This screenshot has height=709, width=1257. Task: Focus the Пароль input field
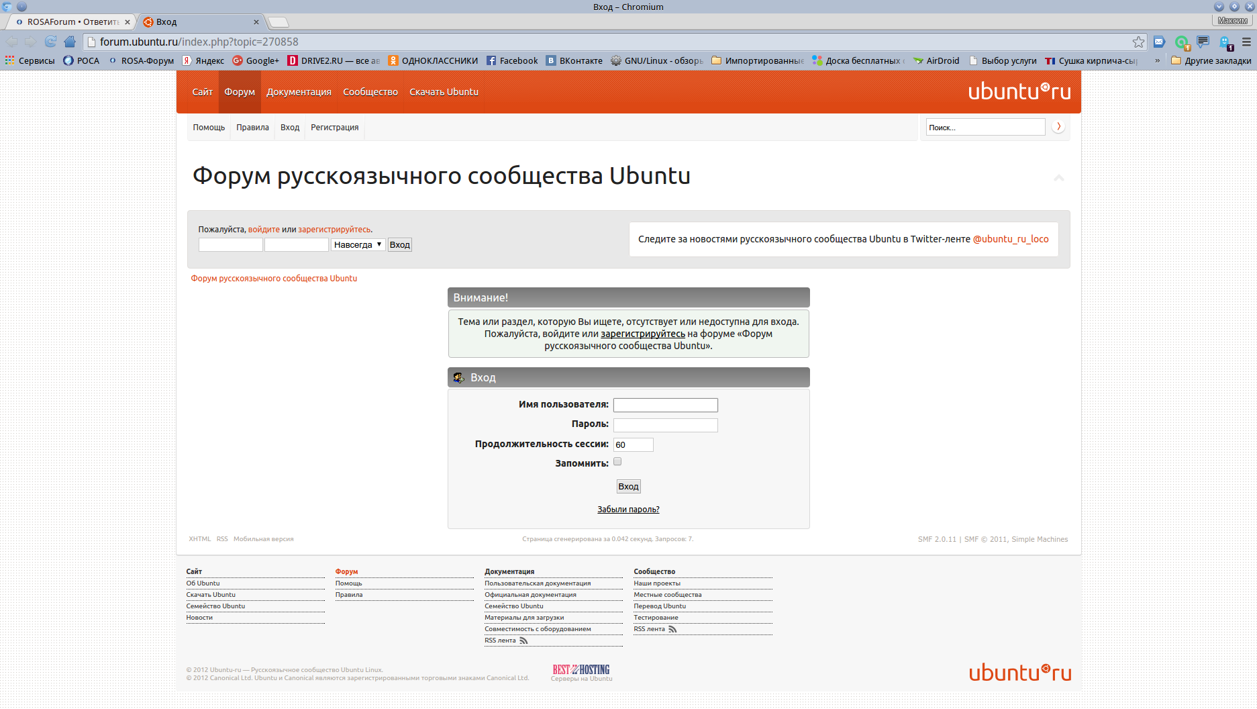pos(665,425)
